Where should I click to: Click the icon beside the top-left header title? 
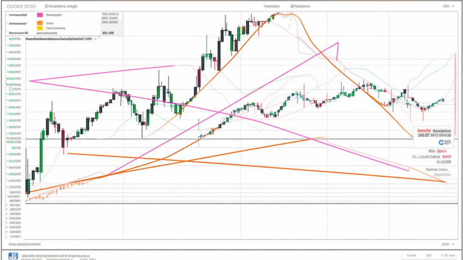pos(46,5)
